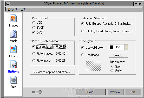Select DVD video format

(x=37, y=32)
